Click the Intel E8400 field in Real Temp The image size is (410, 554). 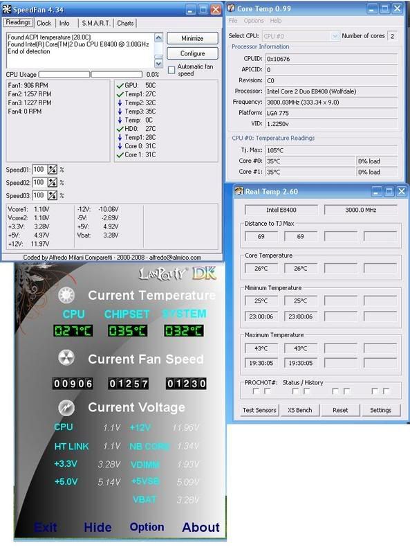click(281, 210)
